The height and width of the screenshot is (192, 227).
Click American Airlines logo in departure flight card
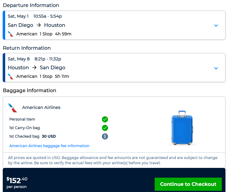11,34
